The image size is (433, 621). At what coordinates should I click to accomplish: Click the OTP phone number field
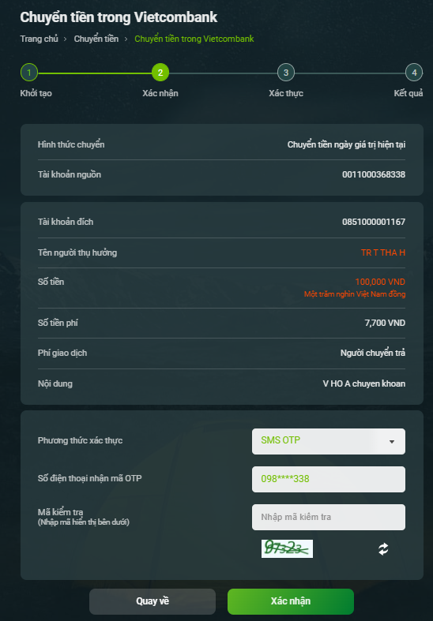click(329, 479)
